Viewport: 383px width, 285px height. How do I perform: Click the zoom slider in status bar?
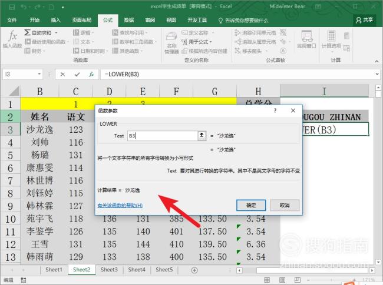point(332,280)
